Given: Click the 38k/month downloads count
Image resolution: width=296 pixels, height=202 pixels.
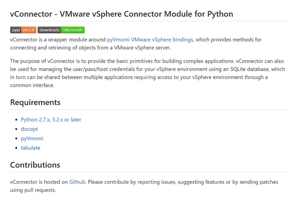Looking at the screenshot, I should [x=72, y=30].
